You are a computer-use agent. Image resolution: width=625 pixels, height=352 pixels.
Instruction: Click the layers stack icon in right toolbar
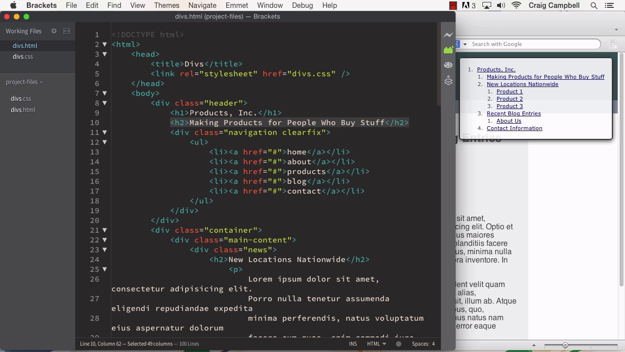(x=448, y=80)
